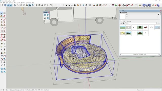The image size is (162, 91).
Task: Click the component search text field
Action: pos(141,23)
